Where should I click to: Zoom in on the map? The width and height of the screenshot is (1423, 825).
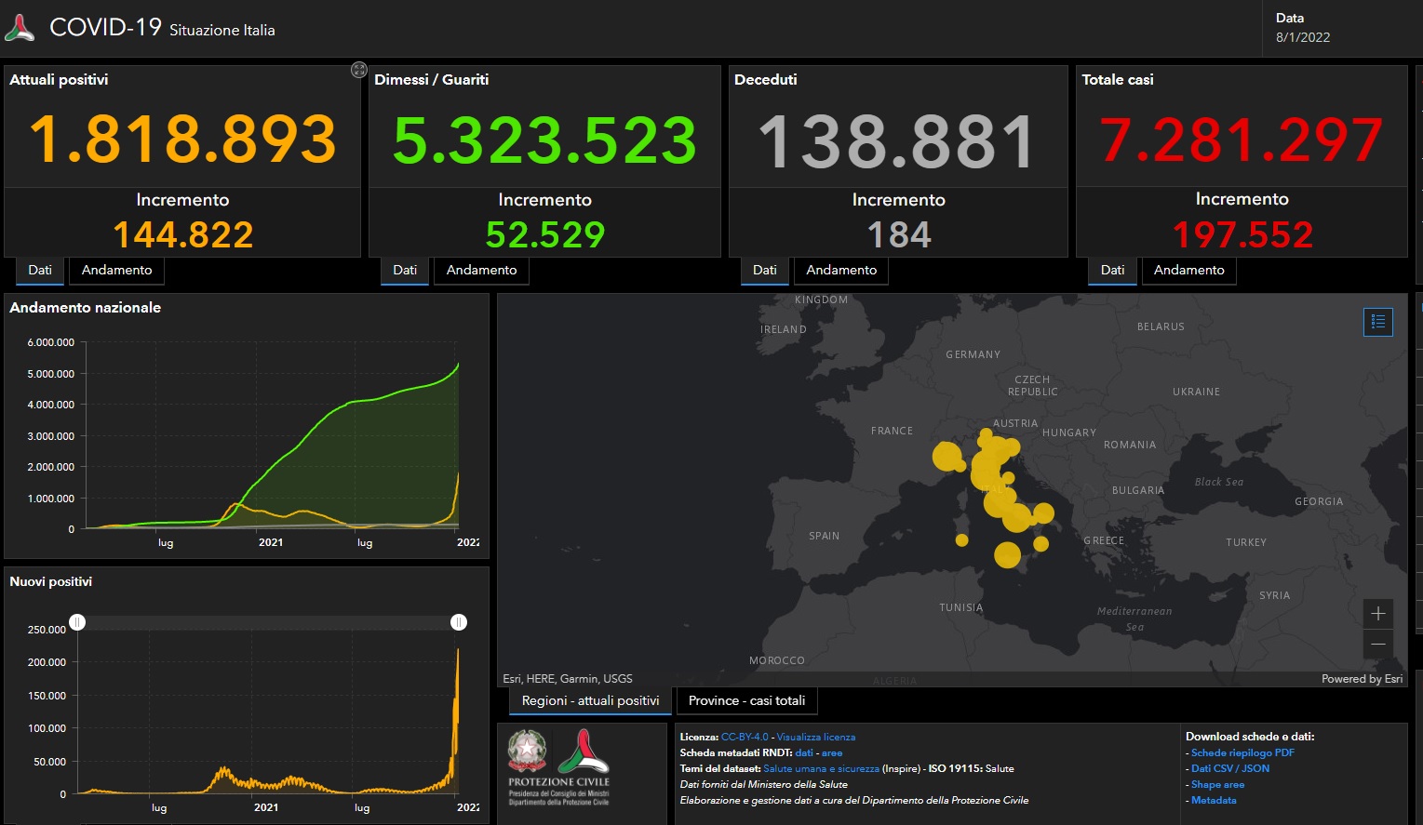[1377, 614]
